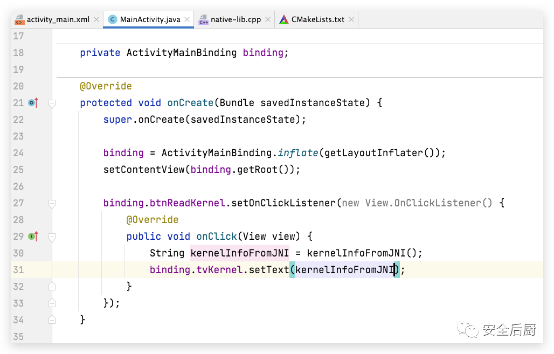Click the implements gutter icon beside onClick
Viewport: 554px width, 354px height.
point(33,237)
